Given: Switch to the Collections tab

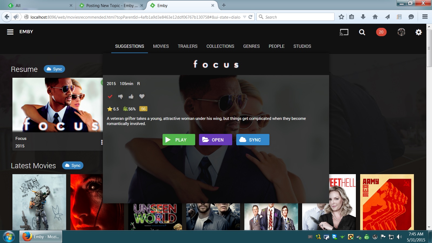Looking at the screenshot, I should pyautogui.click(x=220, y=46).
